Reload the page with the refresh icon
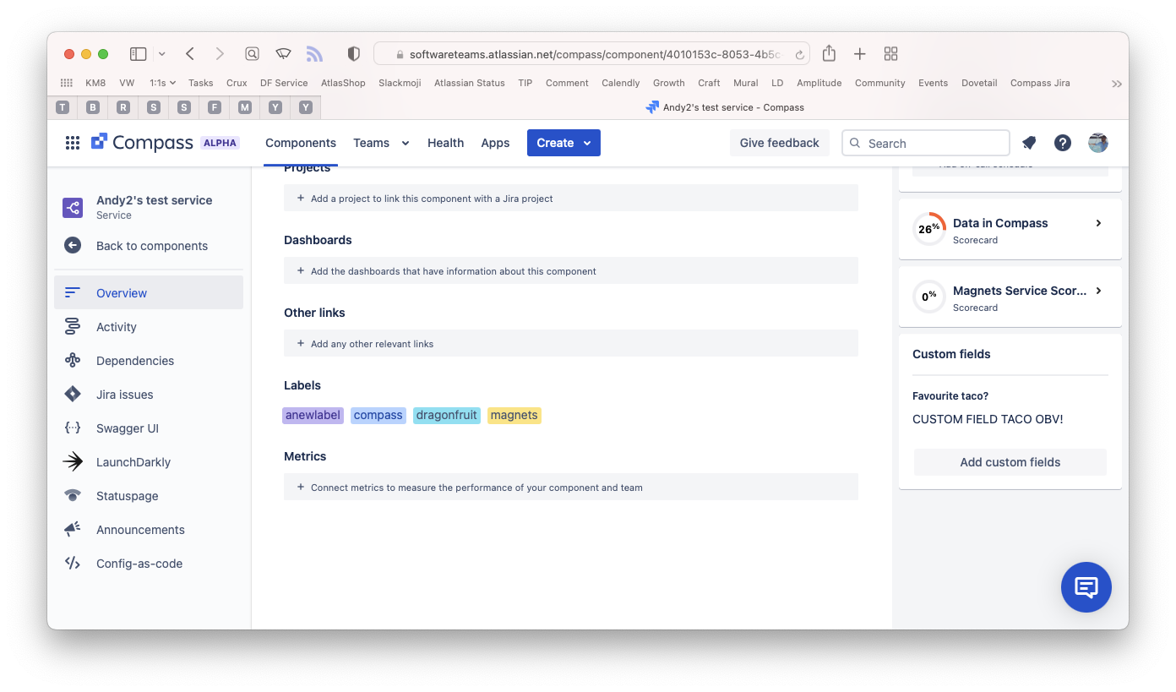Image resolution: width=1176 pixels, height=692 pixels. tap(799, 55)
